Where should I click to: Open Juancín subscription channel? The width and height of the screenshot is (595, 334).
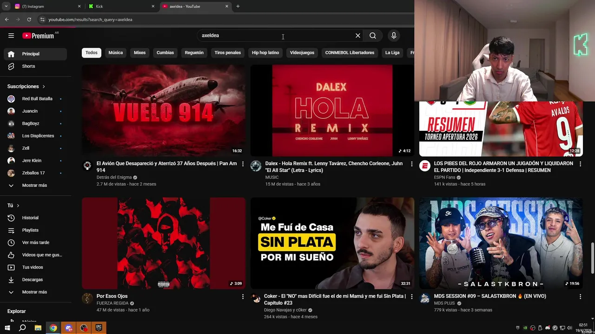pos(35,111)
